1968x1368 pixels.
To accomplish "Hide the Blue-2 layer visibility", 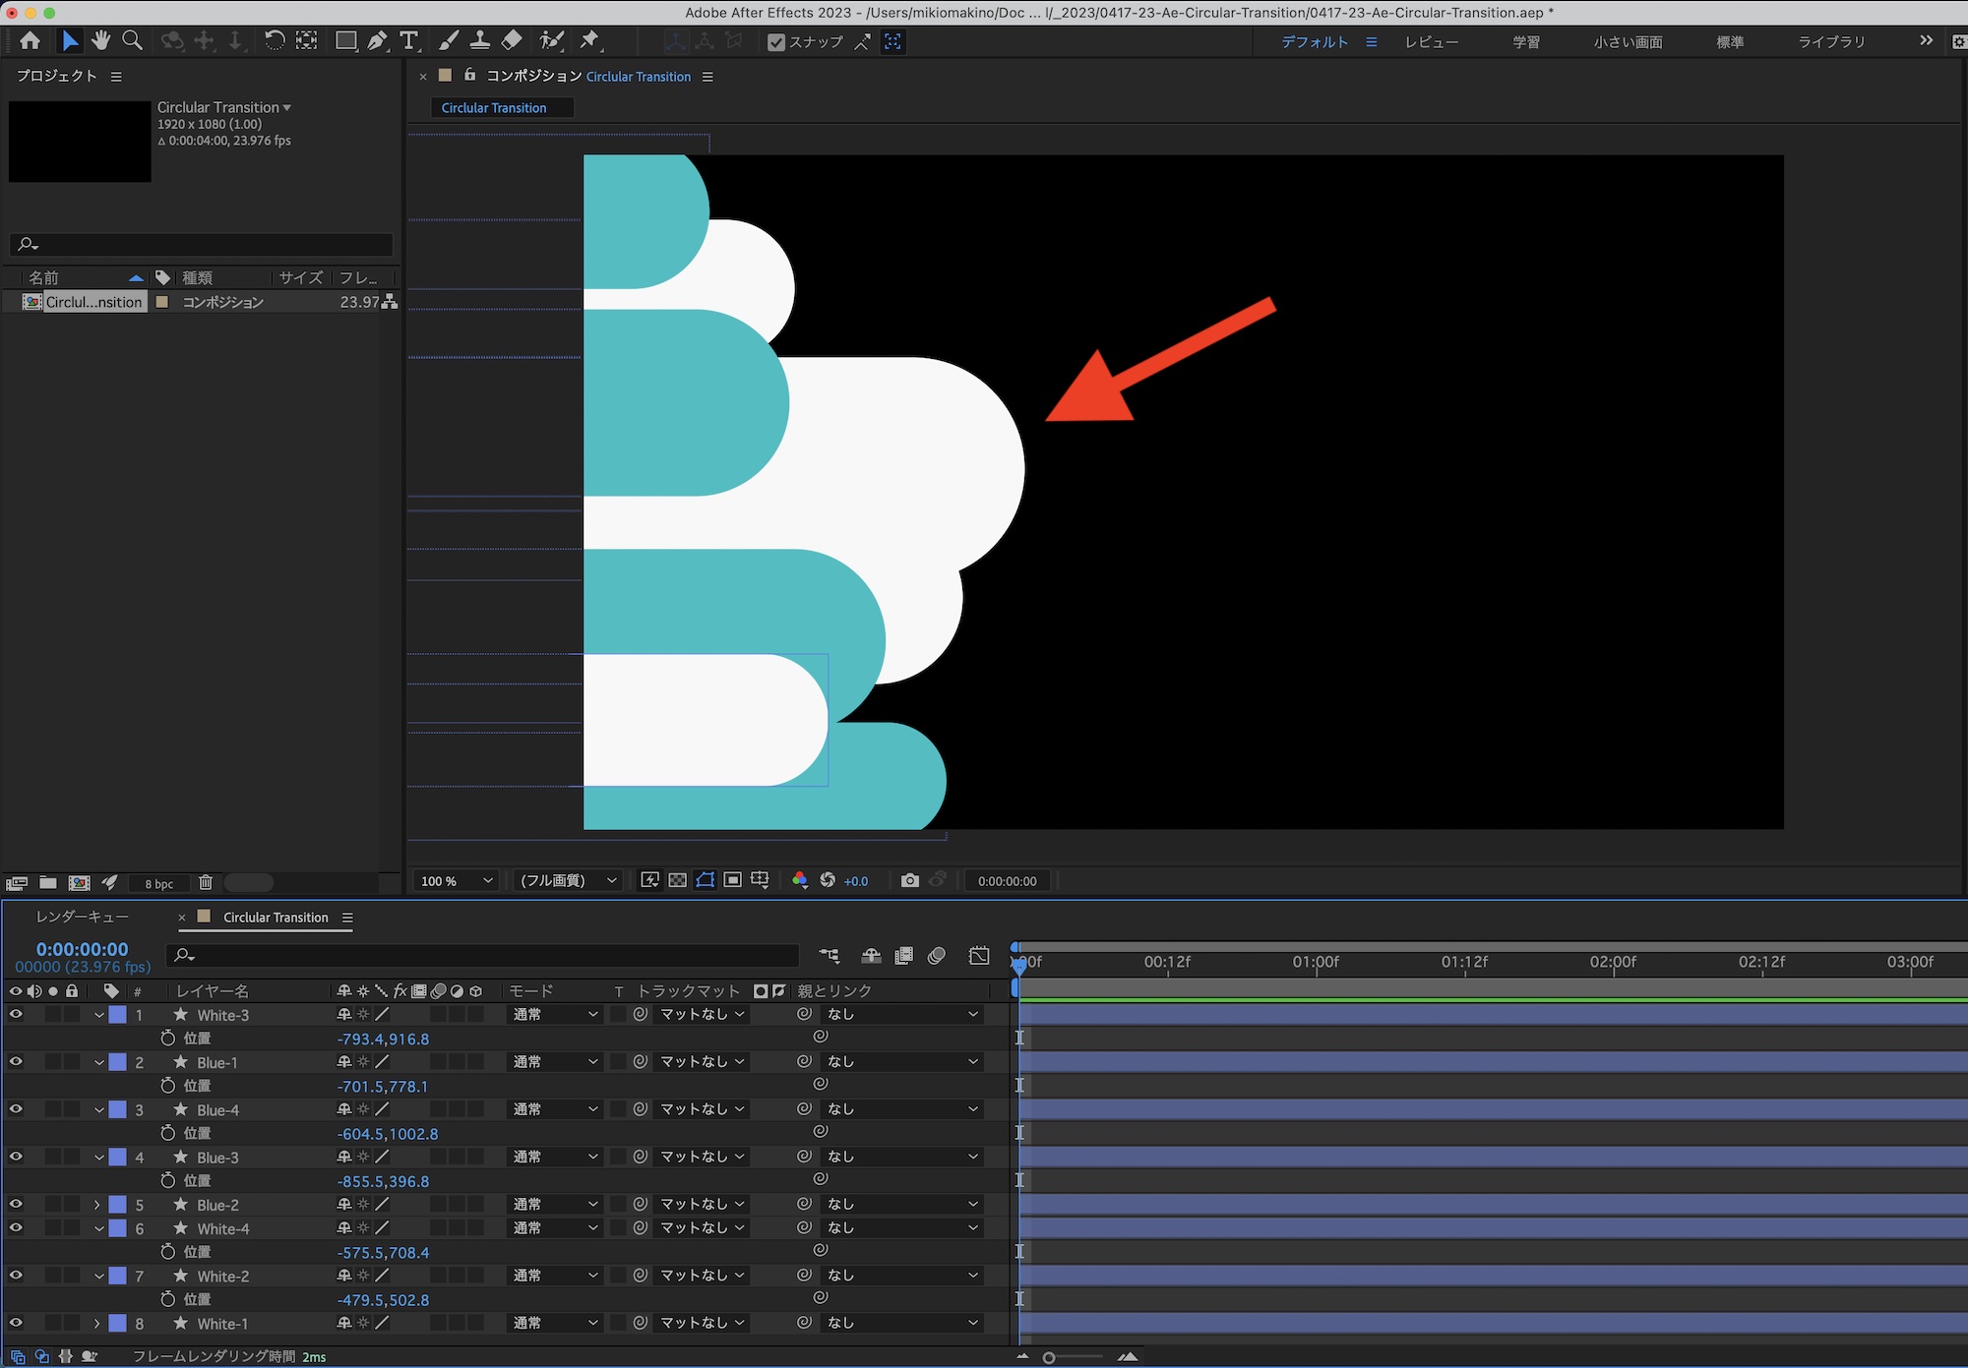I will (x=16, y=1204).
